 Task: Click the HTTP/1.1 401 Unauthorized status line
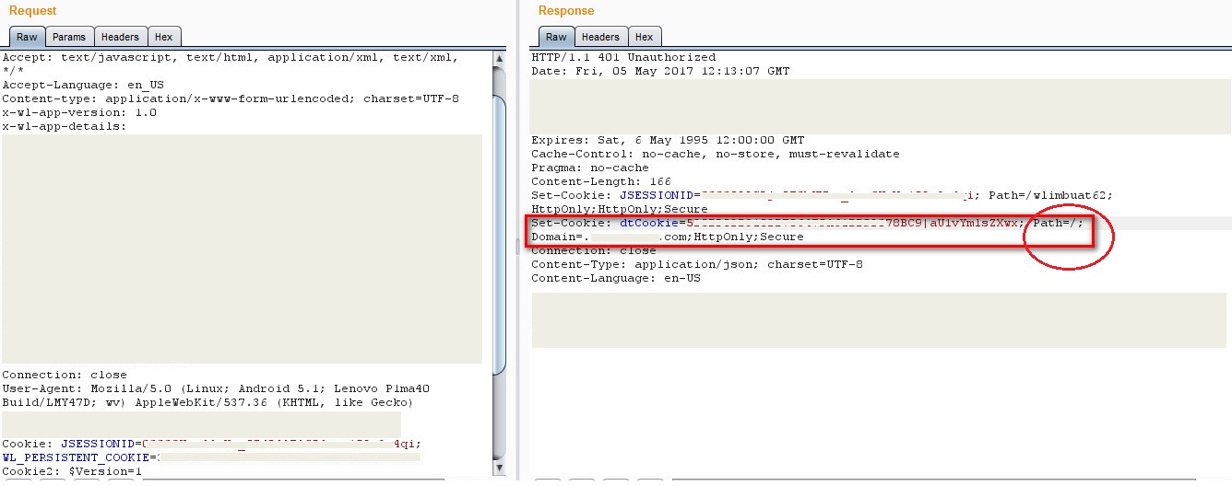coord(623,58)
